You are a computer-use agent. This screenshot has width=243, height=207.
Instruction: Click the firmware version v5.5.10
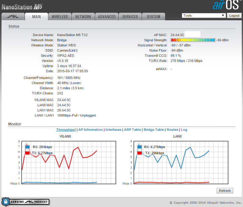(63, 61)
